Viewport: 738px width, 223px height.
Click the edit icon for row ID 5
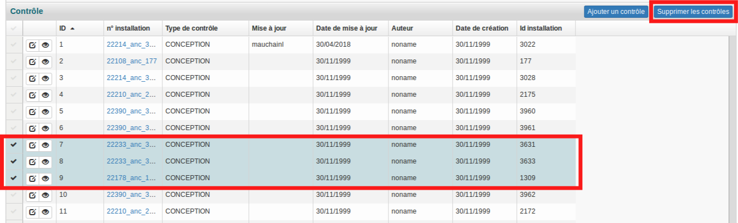[x=32, y=111]
